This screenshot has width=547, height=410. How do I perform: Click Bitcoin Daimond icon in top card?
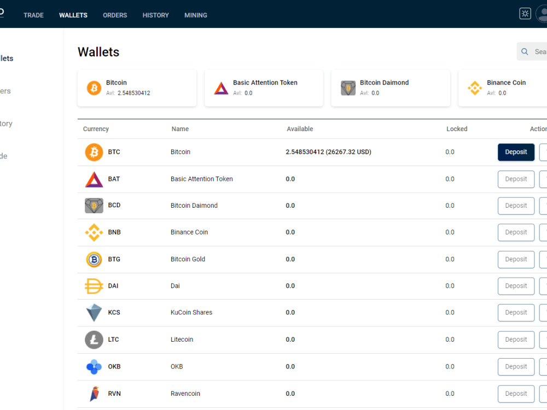tap(348, 88)
